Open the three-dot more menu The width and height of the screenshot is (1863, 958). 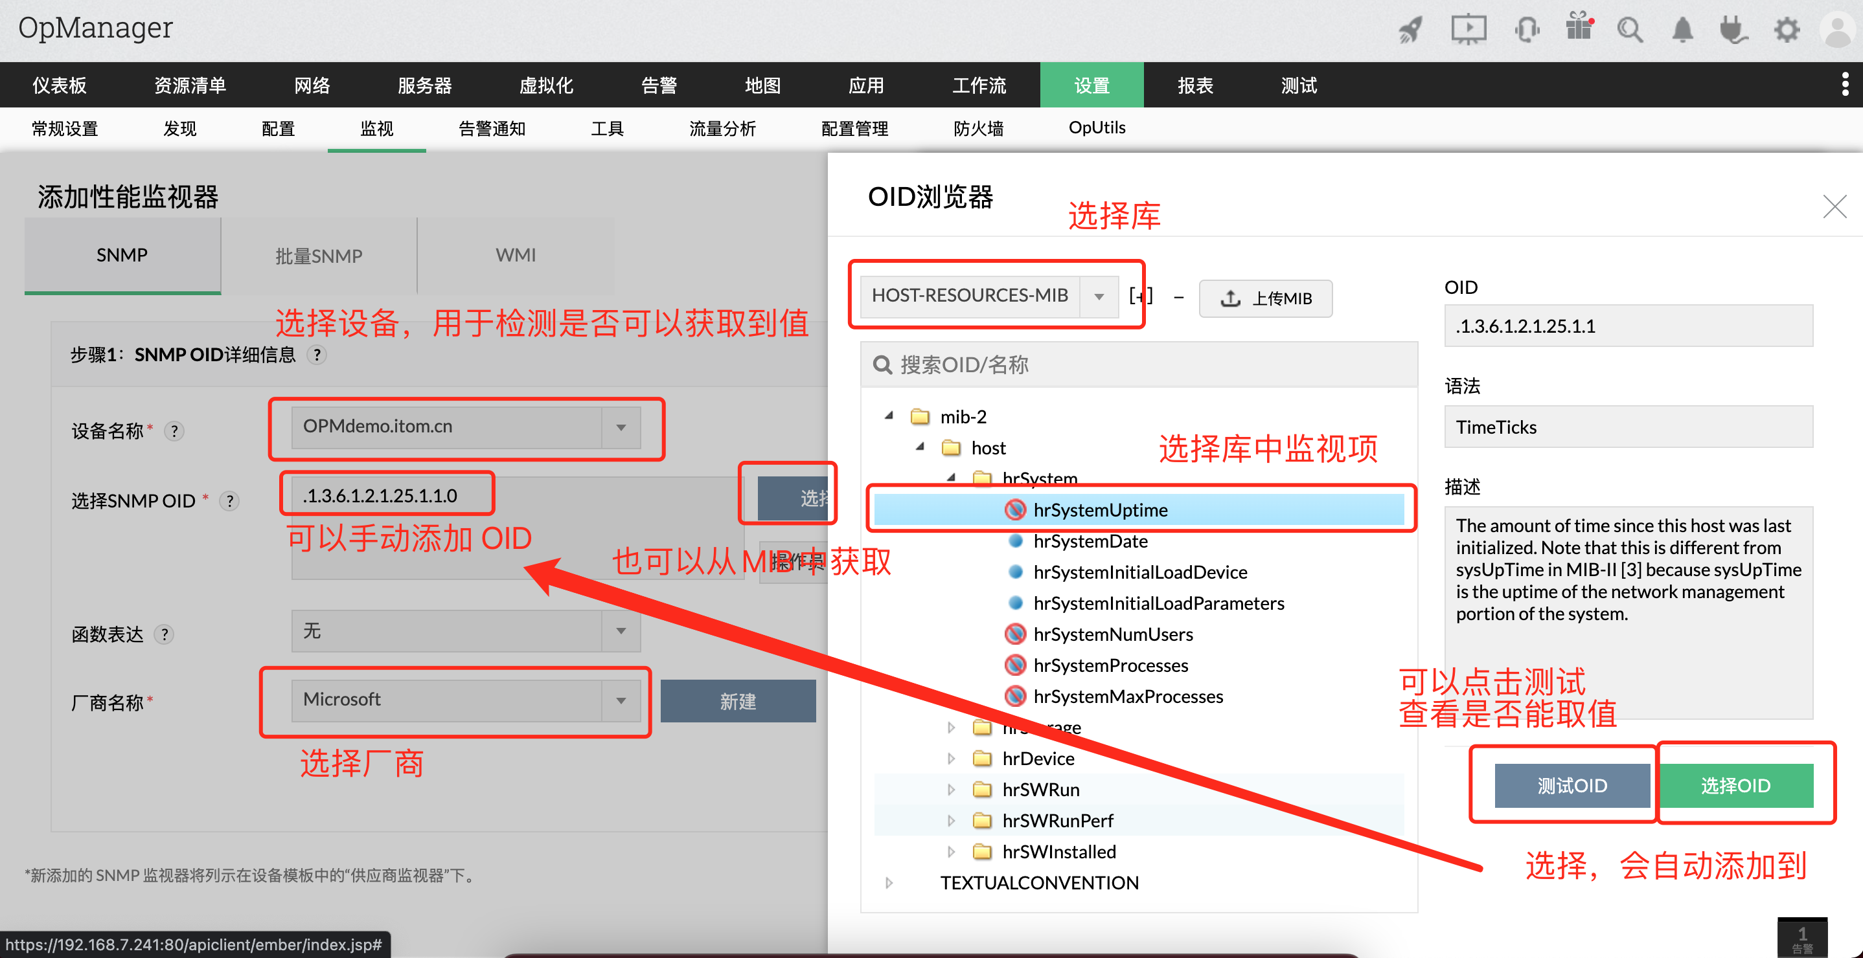click(1845, 85)
